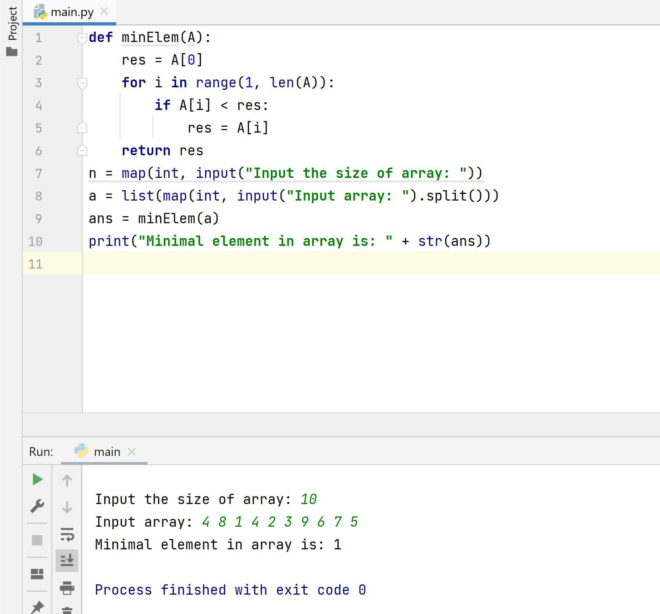Viewport: 660px width, 614px height.
Task: Pin the Run tab with the pin icon
Action: [37, 607]
